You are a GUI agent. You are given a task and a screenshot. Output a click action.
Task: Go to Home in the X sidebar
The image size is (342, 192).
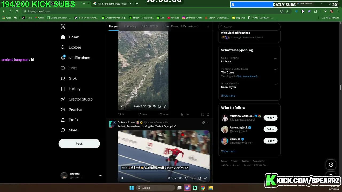click(70, 37)
